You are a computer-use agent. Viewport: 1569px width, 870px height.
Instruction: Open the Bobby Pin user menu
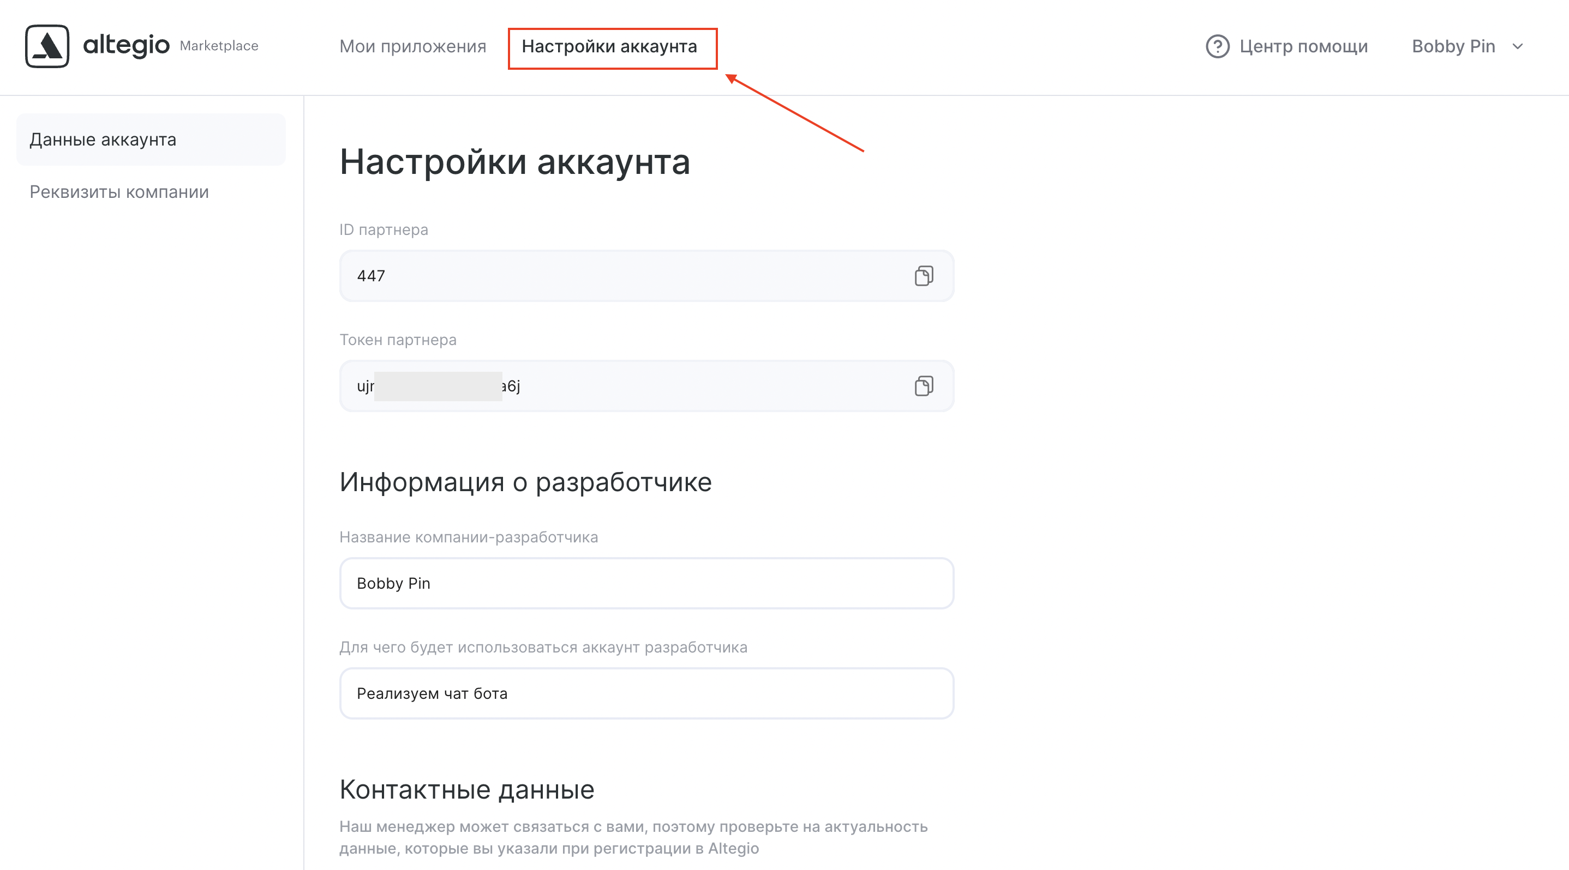pos(1453,46)
